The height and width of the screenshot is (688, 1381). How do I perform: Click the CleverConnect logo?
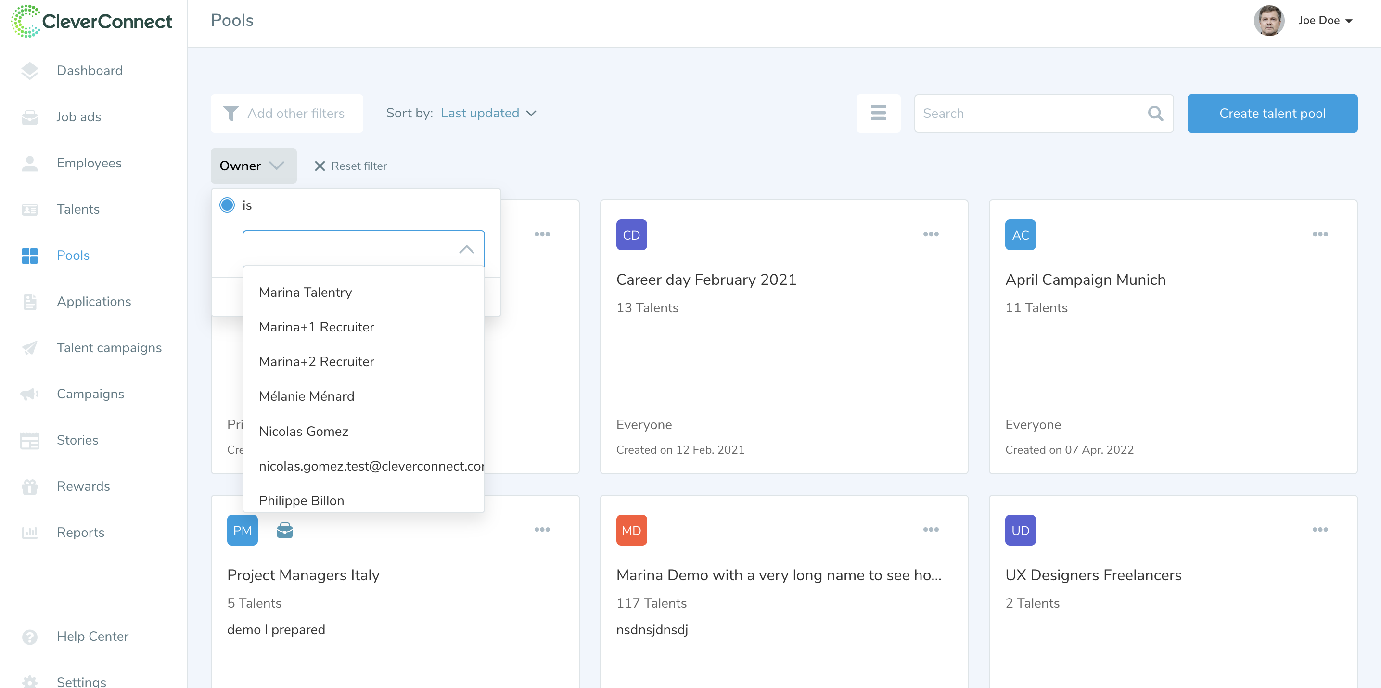92,22
